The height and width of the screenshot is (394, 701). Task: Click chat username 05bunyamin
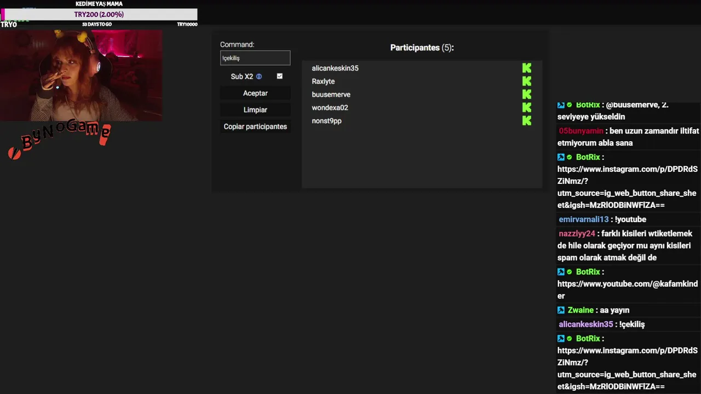pos(581,131)
